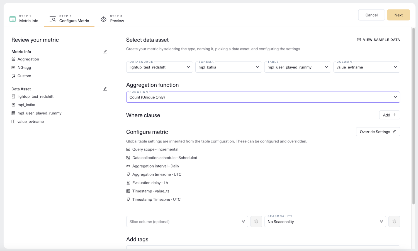Click the vertical scrollbar on the right
The width and height of the screenshot is (418, 251).
[x=414, y=117]
